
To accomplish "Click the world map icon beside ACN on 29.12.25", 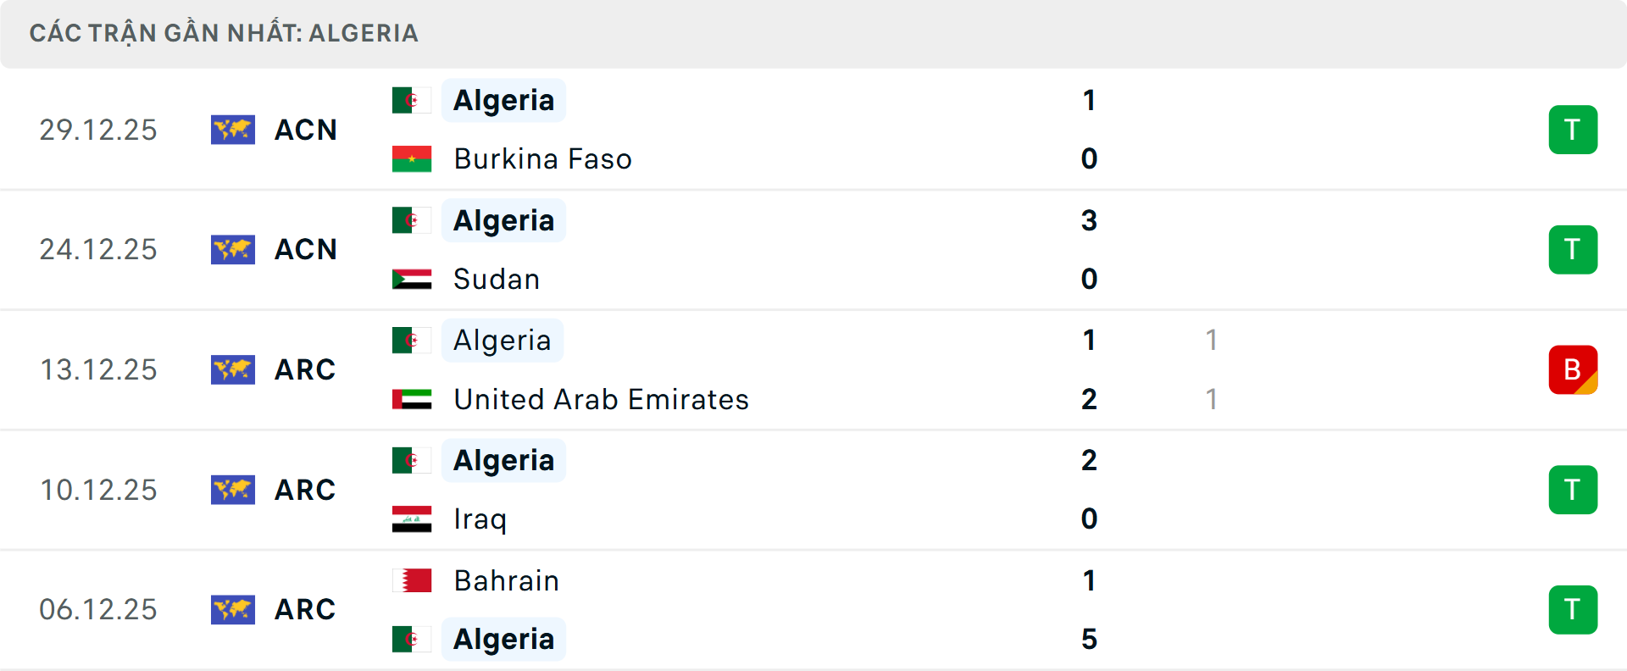I will 233,130.
